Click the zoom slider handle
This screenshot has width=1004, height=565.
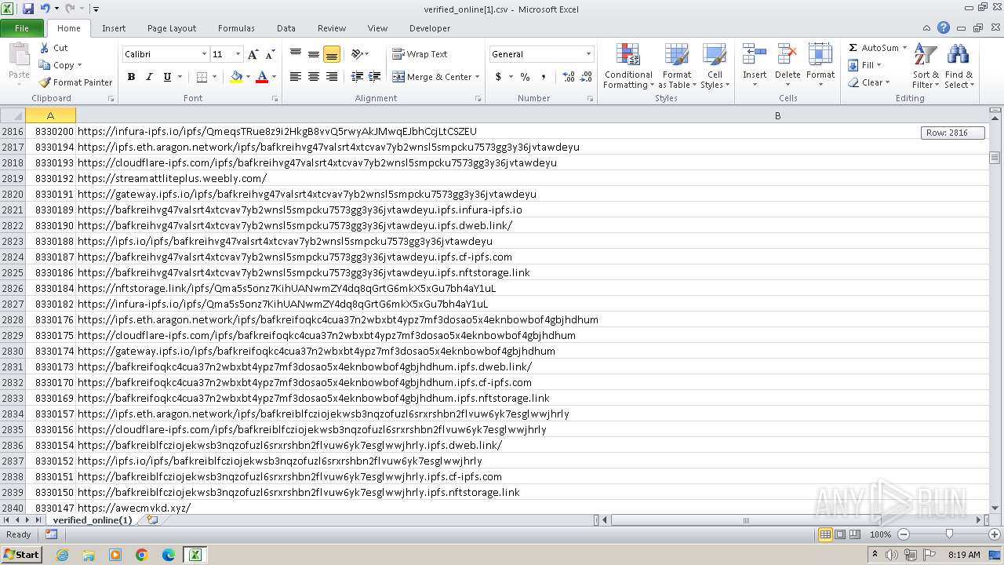(x=948, y=534)
